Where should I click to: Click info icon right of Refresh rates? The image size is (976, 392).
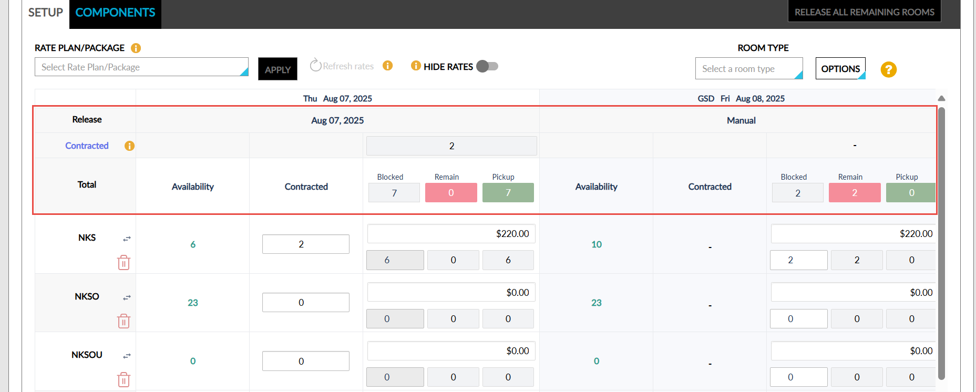tap(388, 66)
